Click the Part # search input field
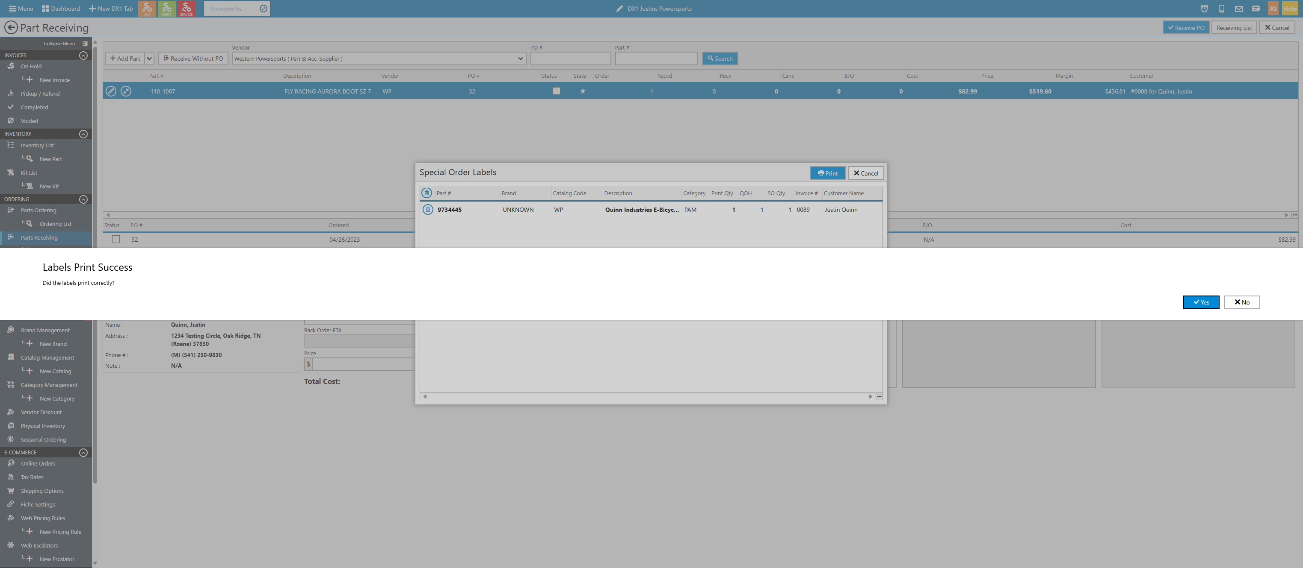This screenshot has width=1303, height=568. click(657, 59)
